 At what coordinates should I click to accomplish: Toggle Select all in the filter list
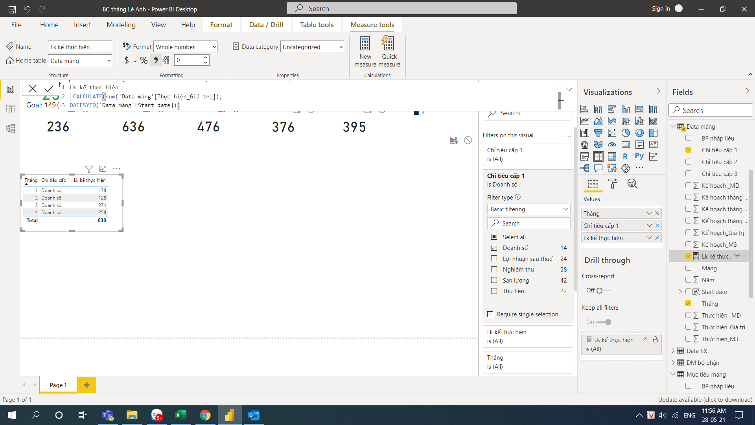click(x=494, y=237)
